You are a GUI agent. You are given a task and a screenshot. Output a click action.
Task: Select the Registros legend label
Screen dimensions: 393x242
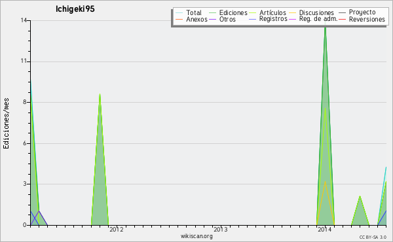click(x=273, y=19)
